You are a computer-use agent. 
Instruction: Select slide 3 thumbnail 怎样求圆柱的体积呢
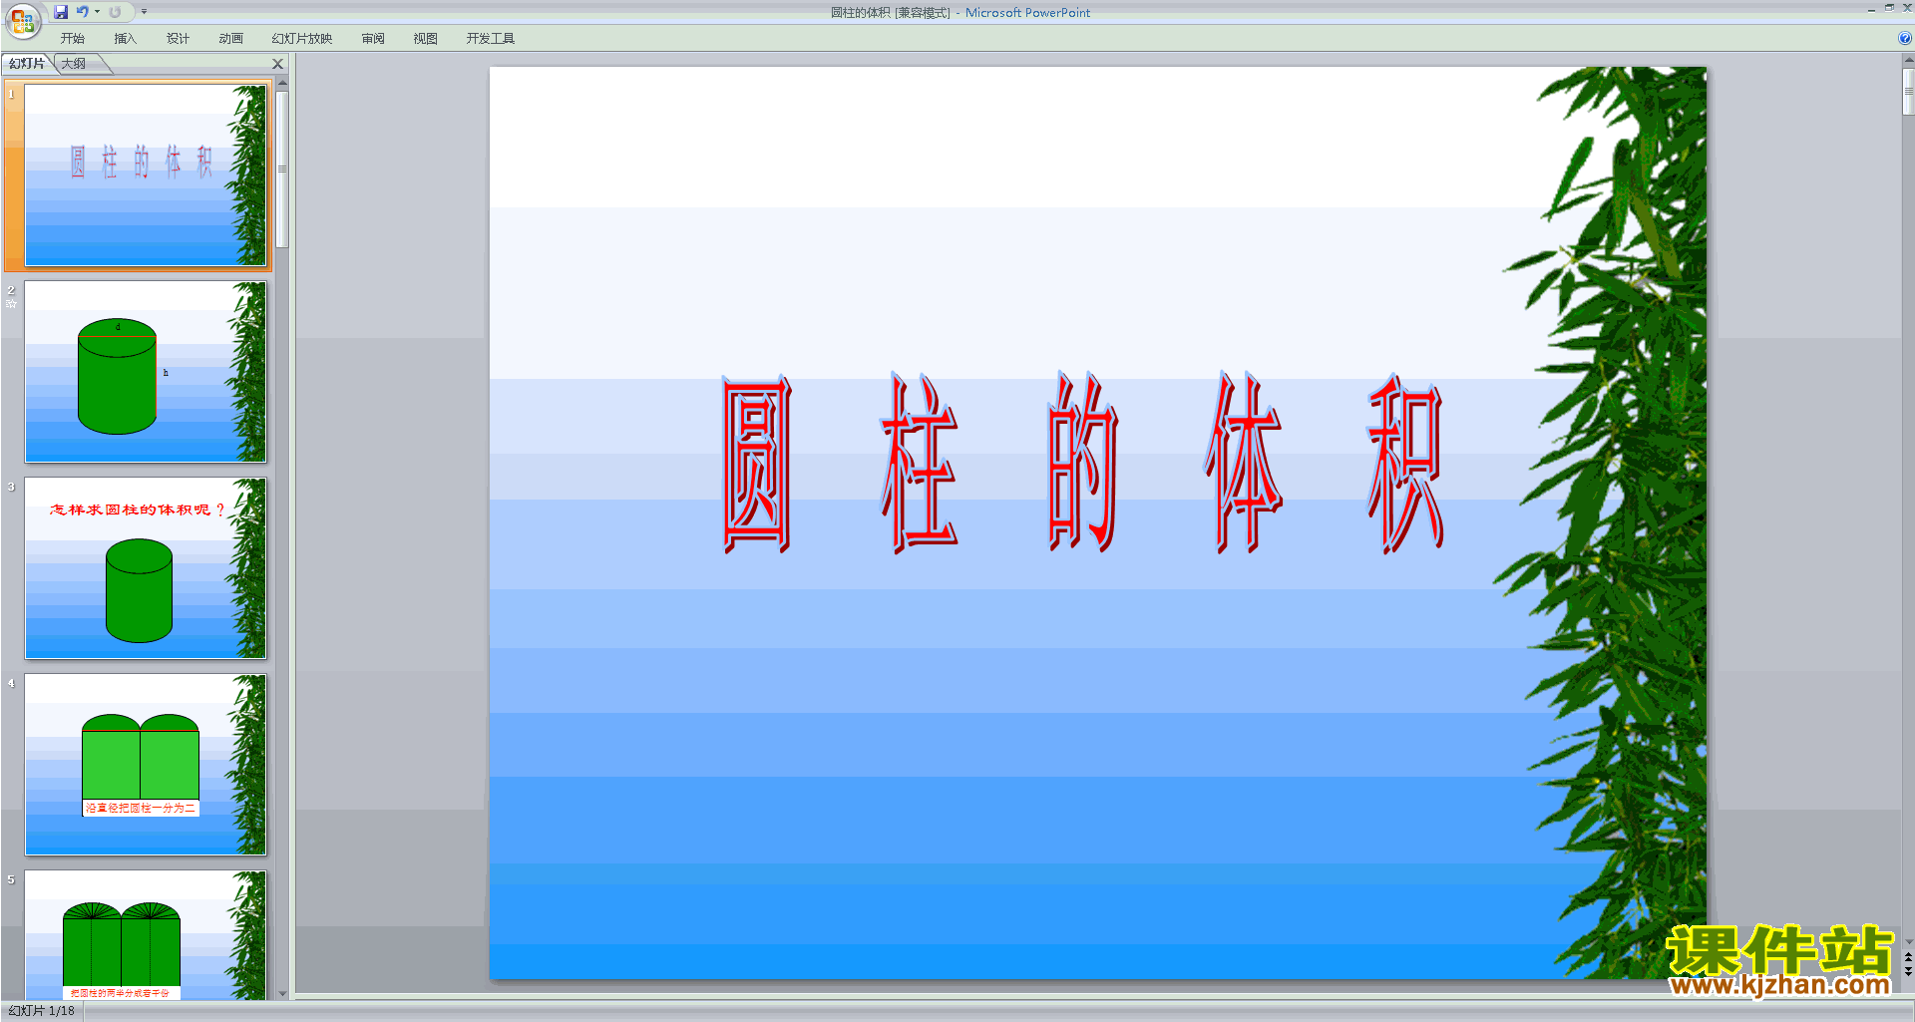(146, 567)
